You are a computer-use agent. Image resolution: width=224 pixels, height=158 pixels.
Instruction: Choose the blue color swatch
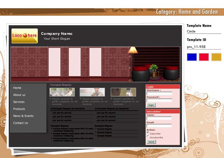coord(192,57)
